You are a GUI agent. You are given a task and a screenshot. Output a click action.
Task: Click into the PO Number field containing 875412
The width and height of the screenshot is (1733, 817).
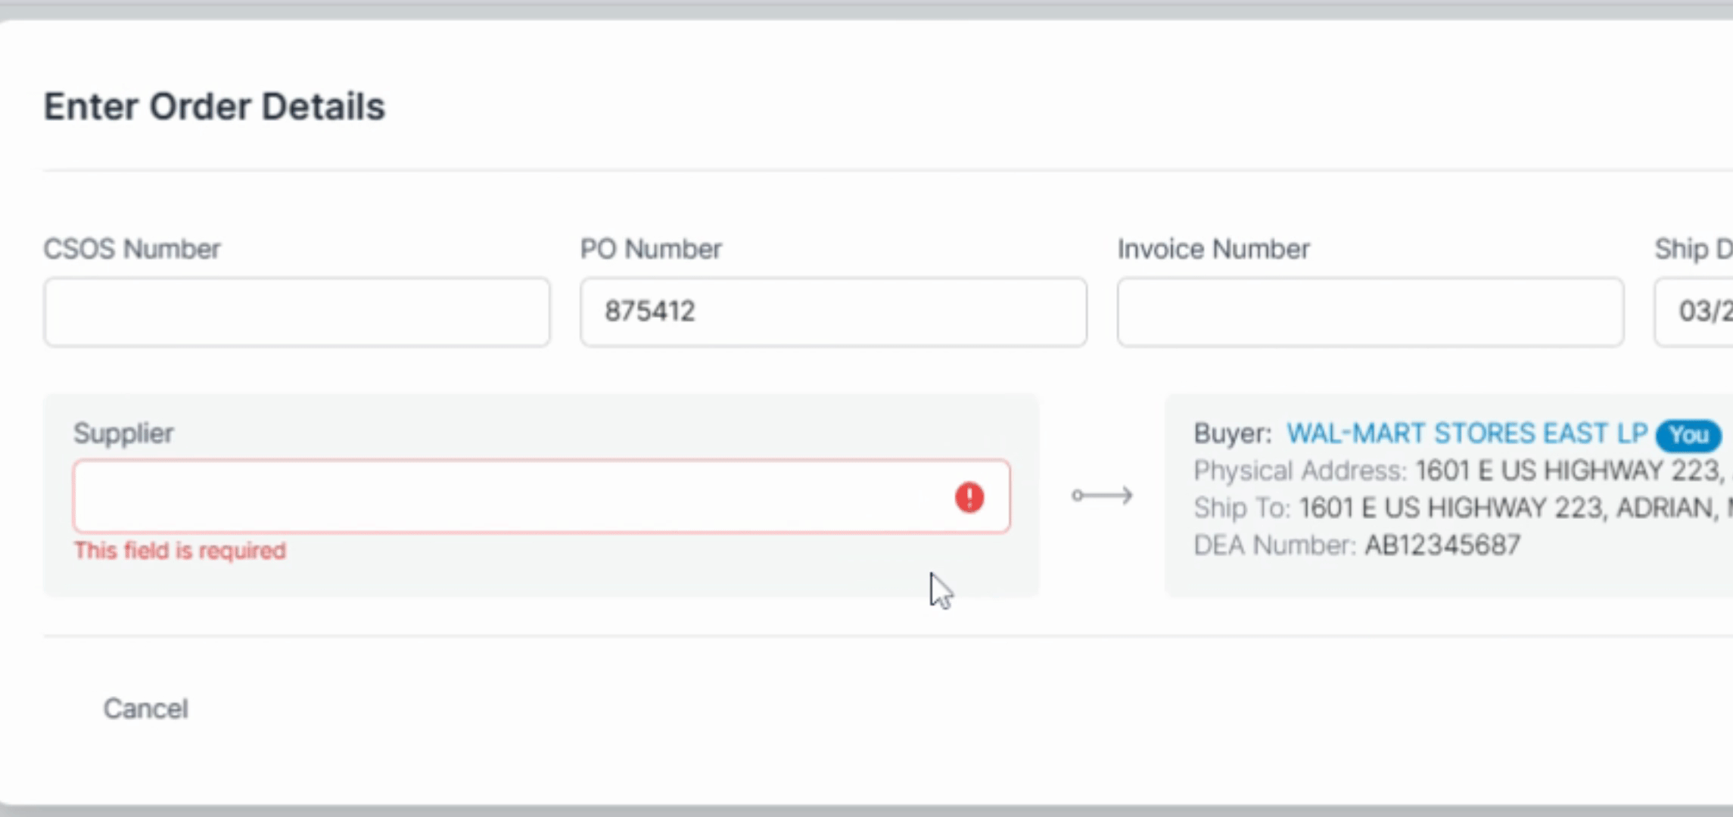pos(833,312)
